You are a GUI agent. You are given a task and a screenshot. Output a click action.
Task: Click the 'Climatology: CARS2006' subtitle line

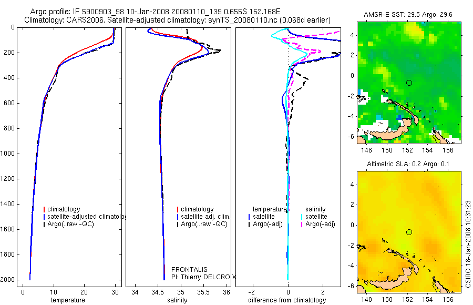point(178,20)
